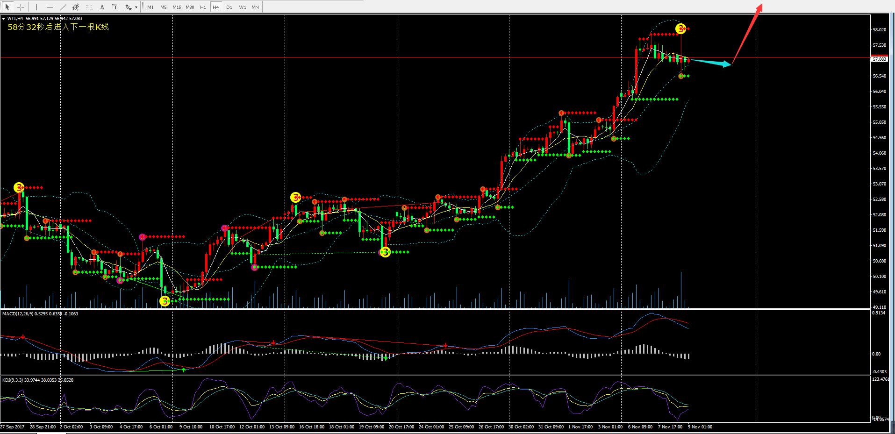895x434 pixels.
Task: Toggle the H4 timeframe button
Action: point(216,7)
